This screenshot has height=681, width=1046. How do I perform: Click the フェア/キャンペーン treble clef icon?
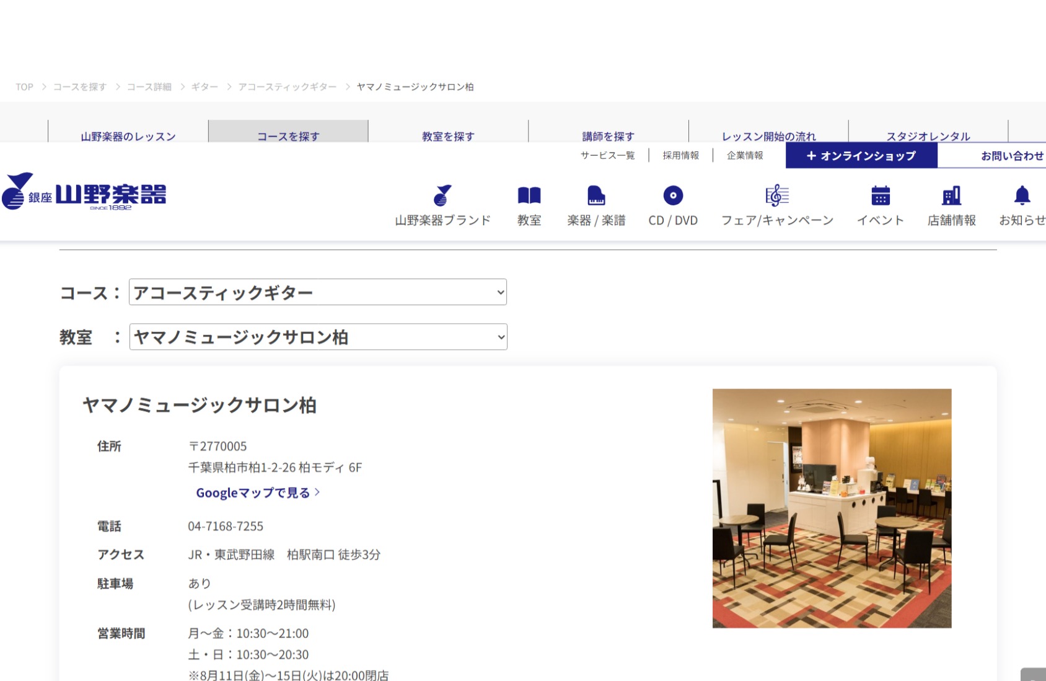tap(777, 195)
